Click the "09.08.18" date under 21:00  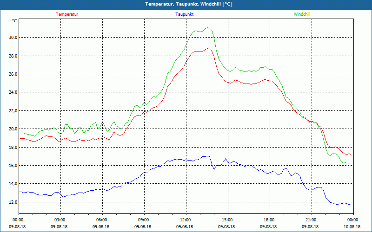310,227
